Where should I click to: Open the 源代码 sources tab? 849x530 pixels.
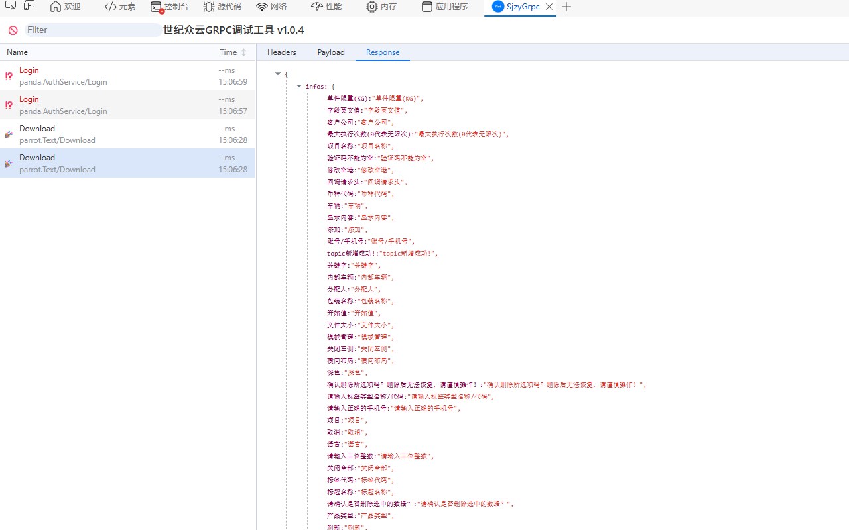(x=222, y=7)
